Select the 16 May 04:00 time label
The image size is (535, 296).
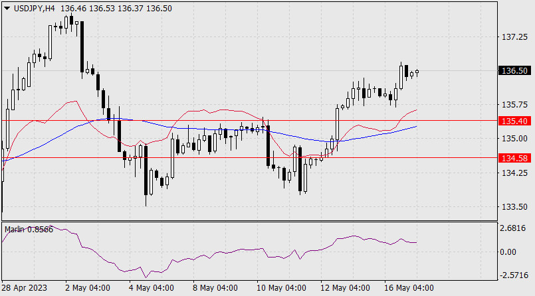pyautogui.click(x=409, y=288)
